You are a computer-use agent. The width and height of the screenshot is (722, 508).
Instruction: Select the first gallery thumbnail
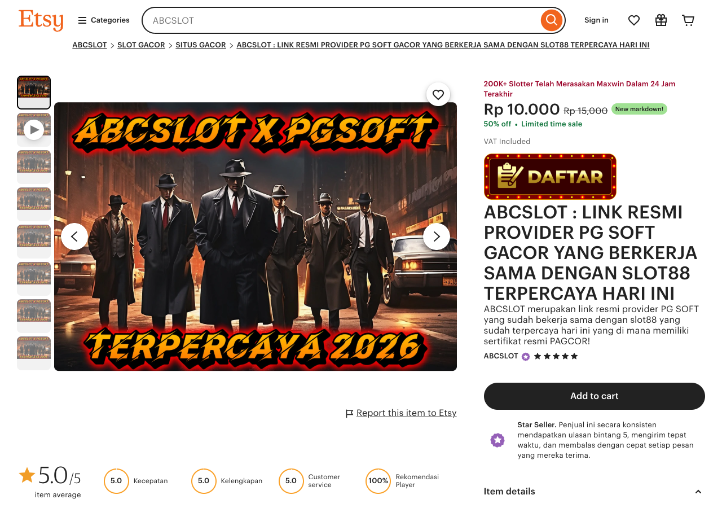34,93
